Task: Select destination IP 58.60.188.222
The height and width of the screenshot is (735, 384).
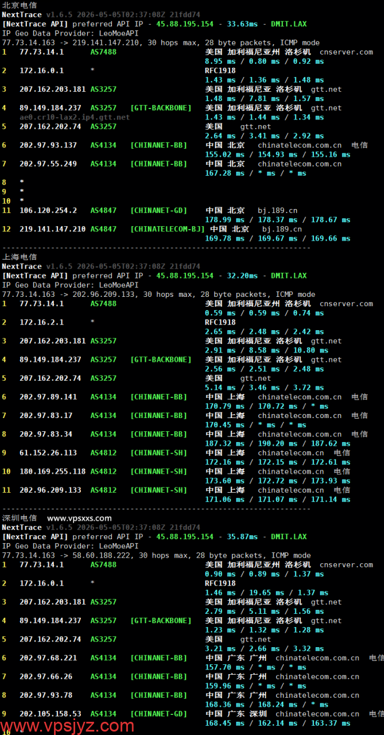Action: click(x=101, y=555)
